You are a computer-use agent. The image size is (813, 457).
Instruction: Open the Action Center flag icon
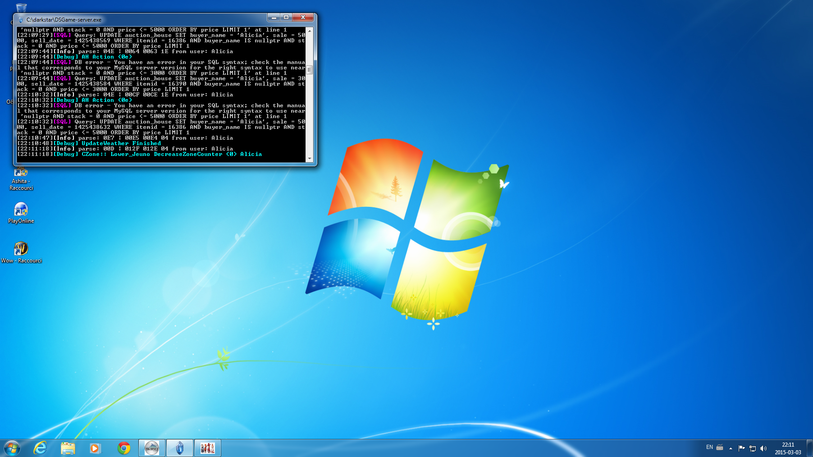741,448
